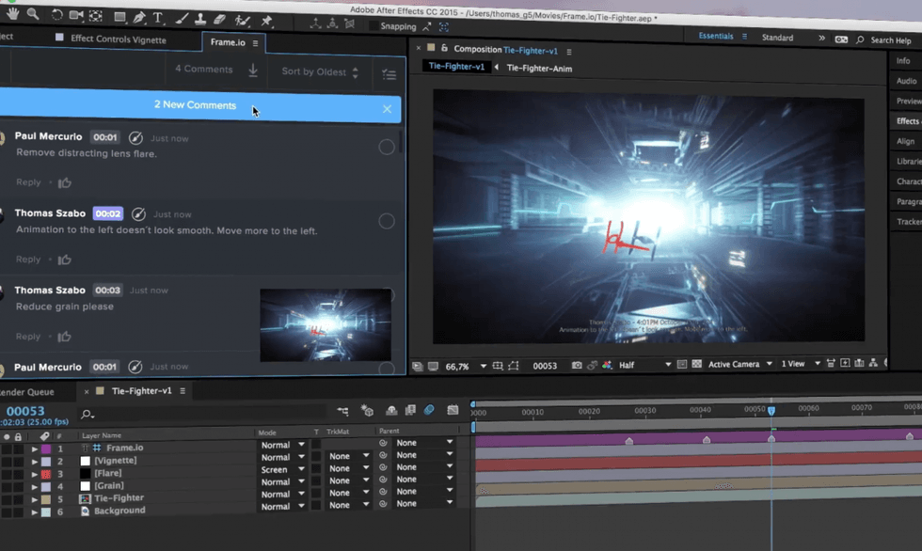The height and width of the screenshot is (551, 922).
Task: Toggle visibility of Grain layer
Action: (x=7, y=487)
